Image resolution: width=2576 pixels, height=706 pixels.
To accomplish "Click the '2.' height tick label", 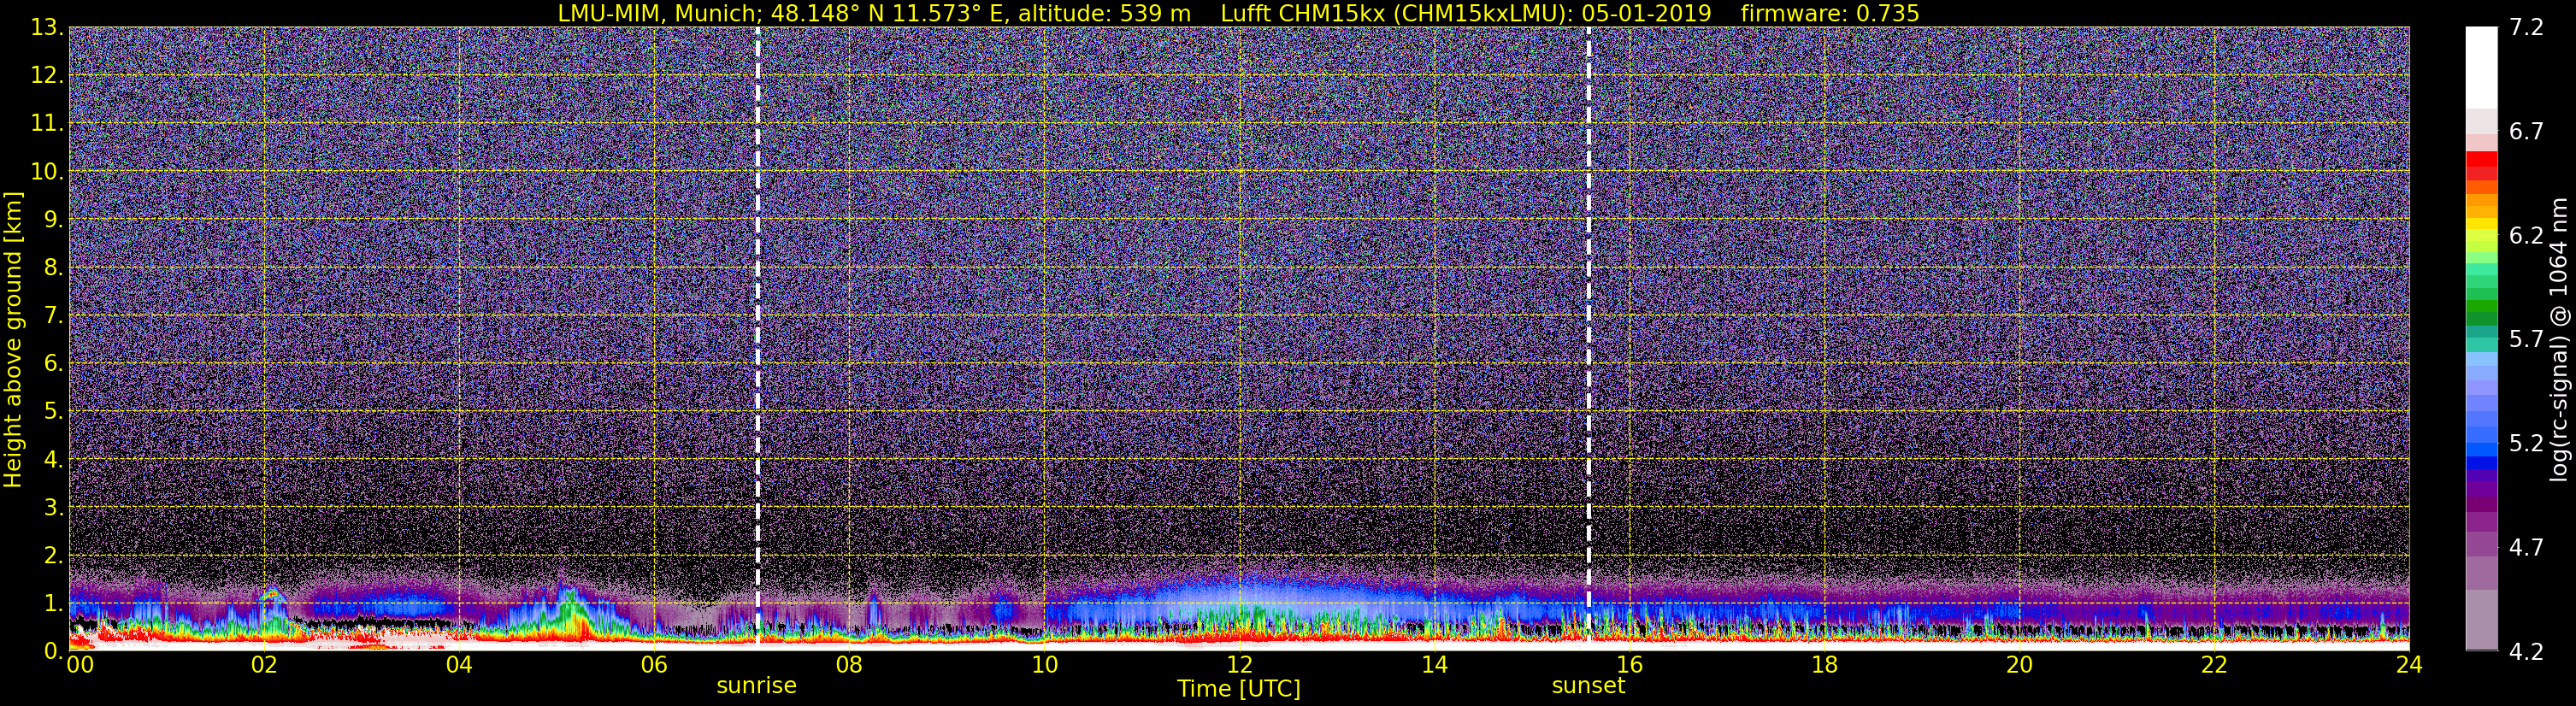I will click(53, 556).
